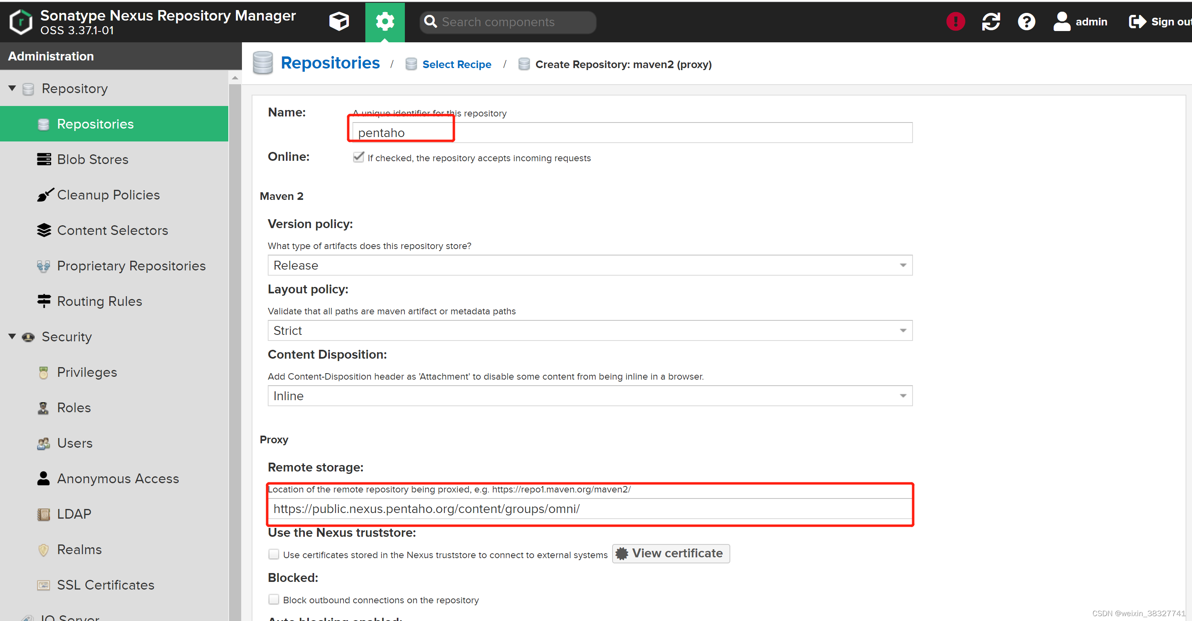Click the Security tree section label
1192x621 pixels.
(67, 336)
